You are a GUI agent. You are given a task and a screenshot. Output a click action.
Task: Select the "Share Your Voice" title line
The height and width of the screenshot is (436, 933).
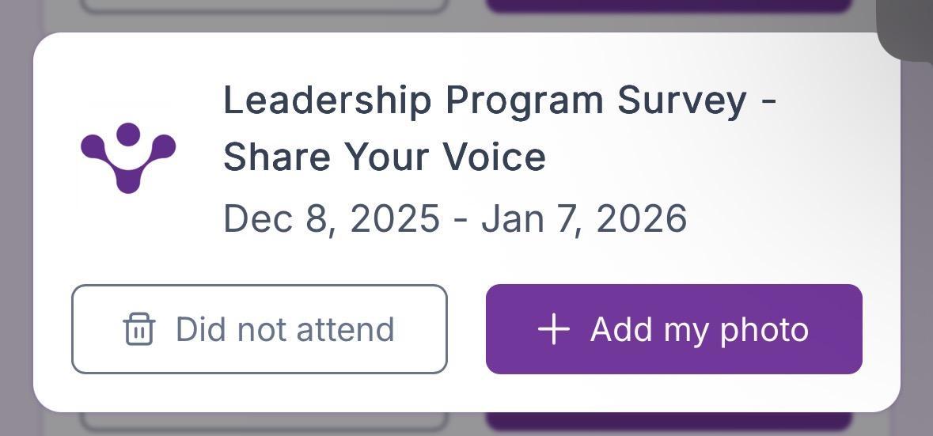click(385, 157)
